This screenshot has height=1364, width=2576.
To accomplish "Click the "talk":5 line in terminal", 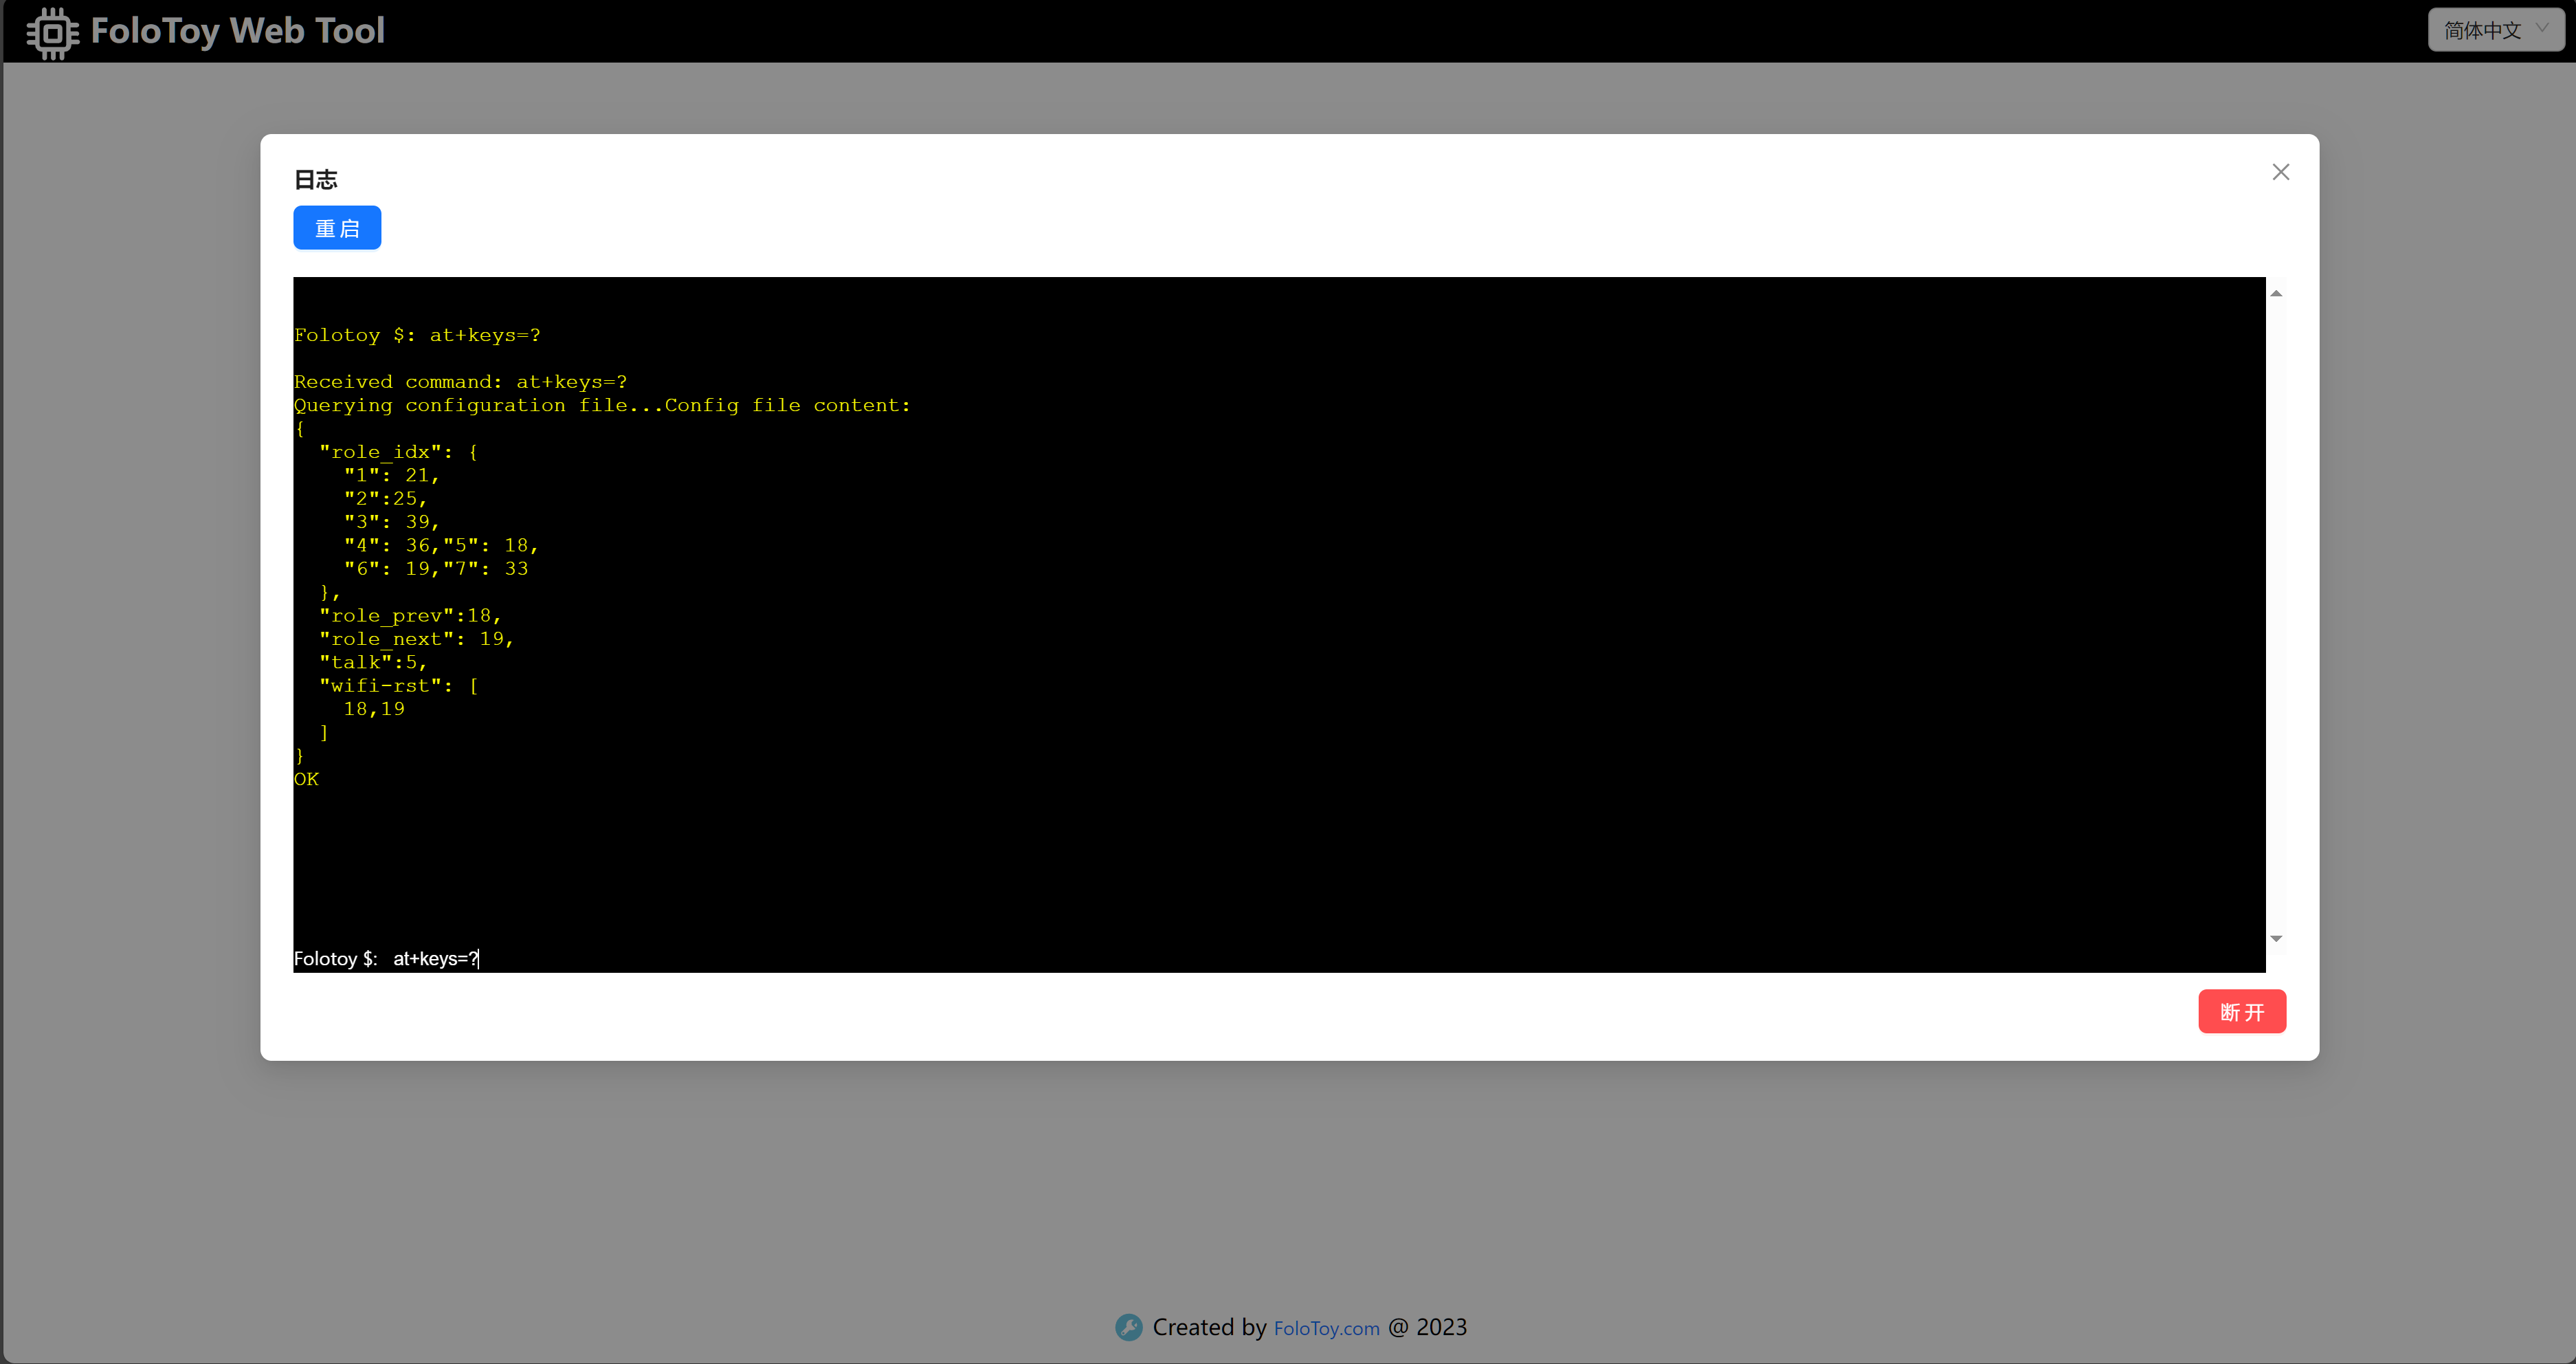I will pyautogui.click(x=372, y=662).
